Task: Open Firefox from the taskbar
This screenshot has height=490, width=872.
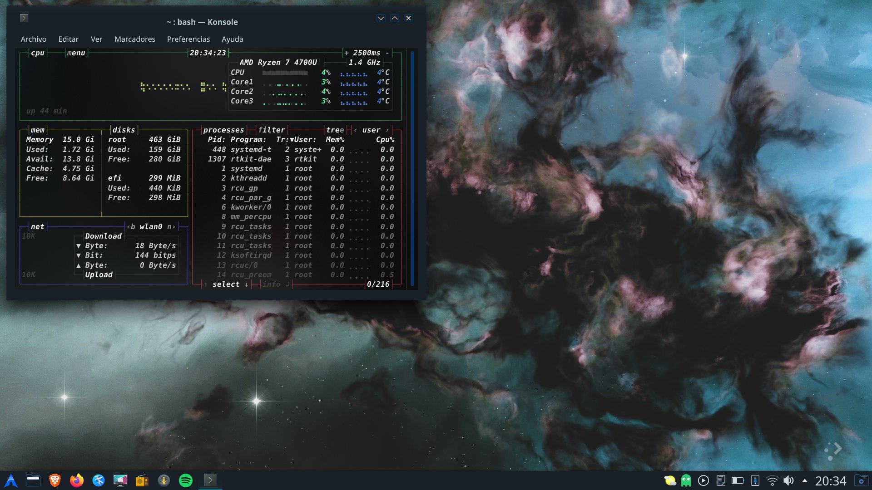Action: [x=77, y=480]
